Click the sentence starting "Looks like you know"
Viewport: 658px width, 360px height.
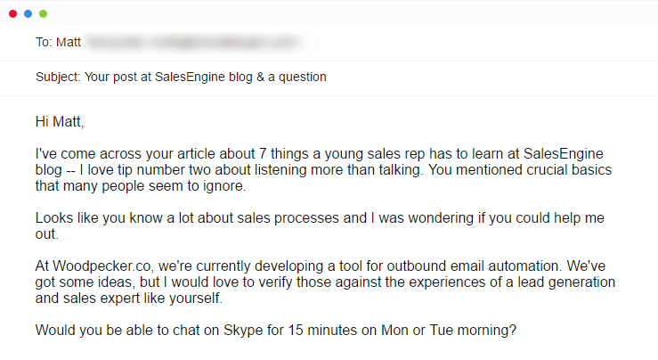coord(178,218)
